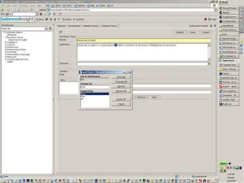Click the Verify toolbar button

[x=67, y=19]
